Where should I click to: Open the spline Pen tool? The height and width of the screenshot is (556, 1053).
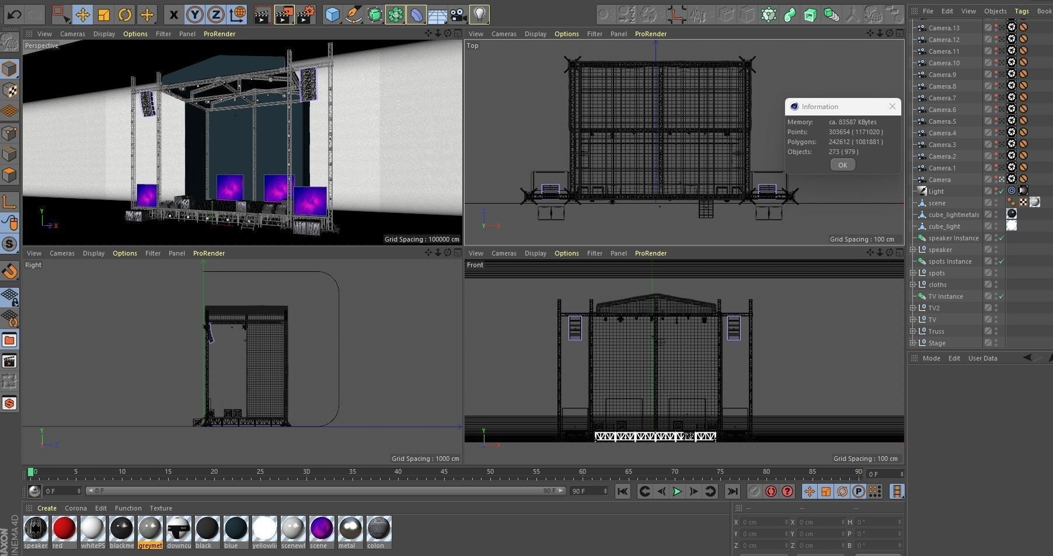click(353, 15)
